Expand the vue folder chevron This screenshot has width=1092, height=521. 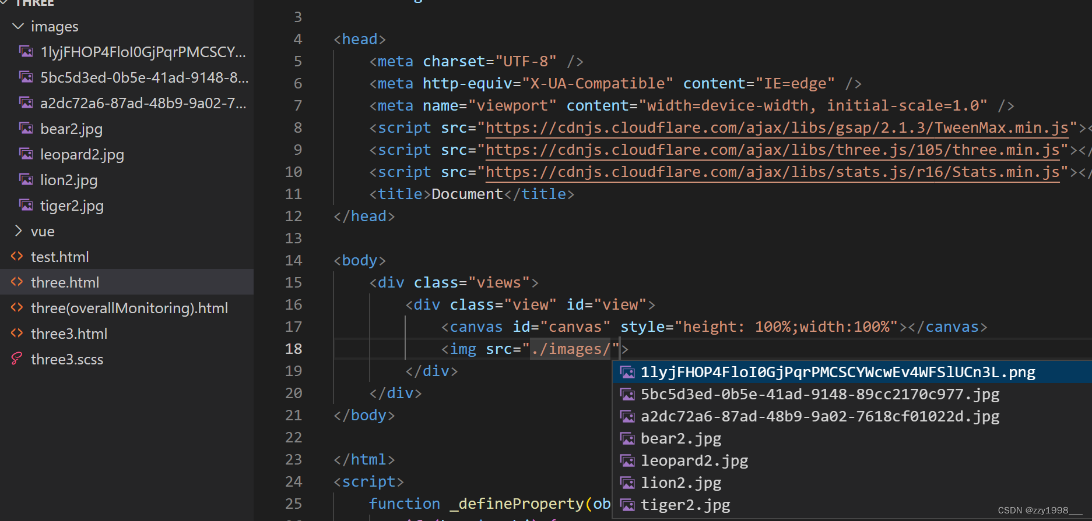18,231
